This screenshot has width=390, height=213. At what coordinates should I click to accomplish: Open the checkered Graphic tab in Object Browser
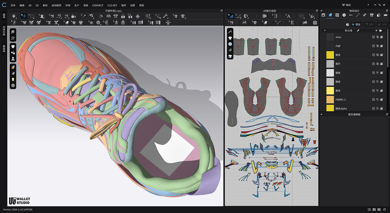(x=337, y=15)
